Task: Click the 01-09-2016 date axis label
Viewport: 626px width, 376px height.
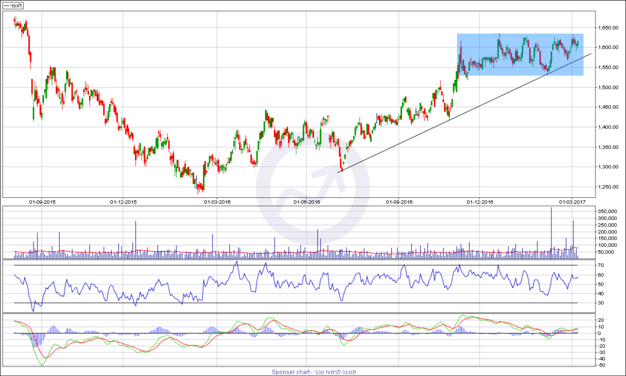Action: tap(399, 202)
